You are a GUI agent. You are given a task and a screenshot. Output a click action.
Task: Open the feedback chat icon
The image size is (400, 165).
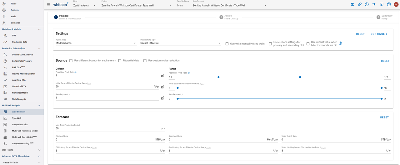click(382, 5)
